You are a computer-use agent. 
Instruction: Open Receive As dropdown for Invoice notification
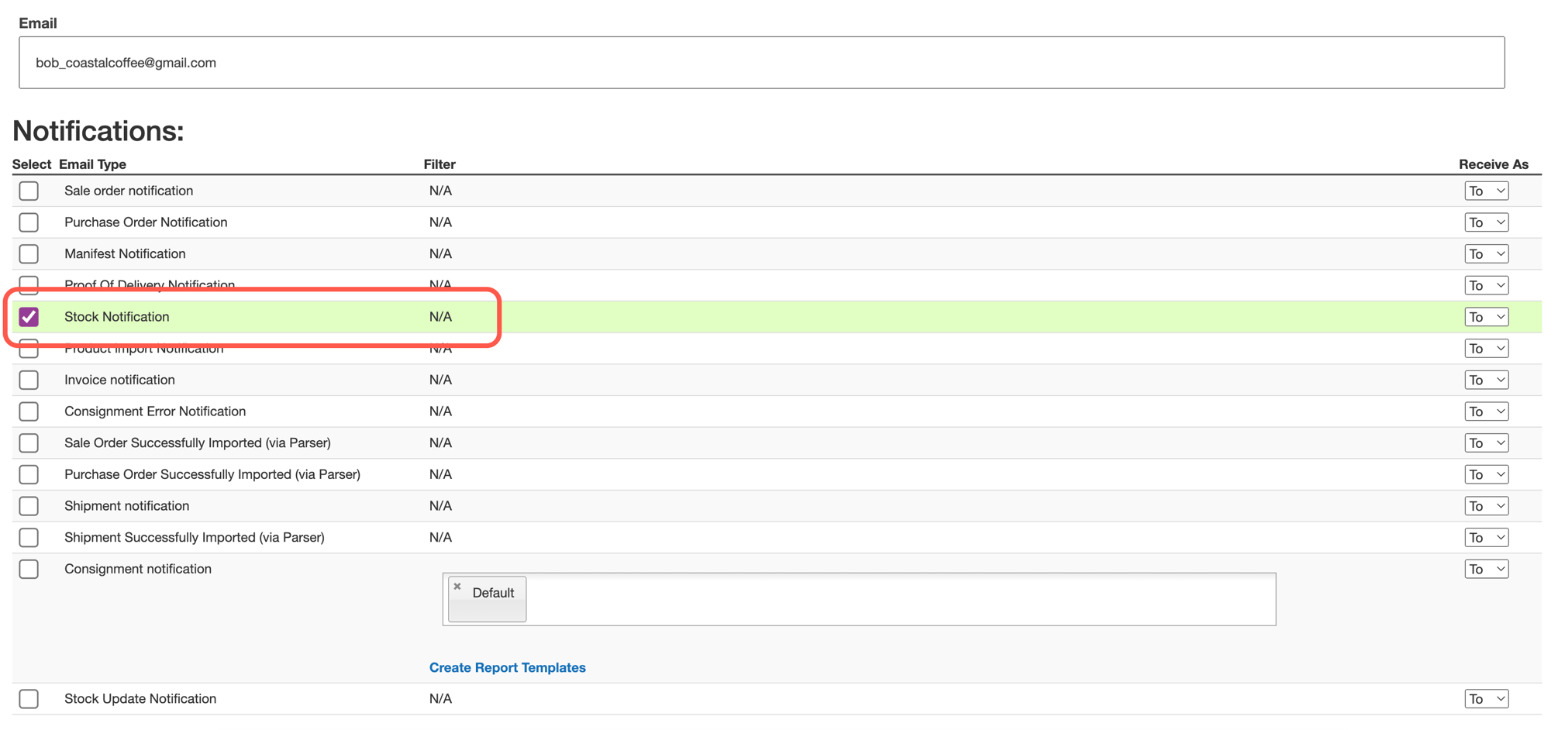(x=1486, y=380)
